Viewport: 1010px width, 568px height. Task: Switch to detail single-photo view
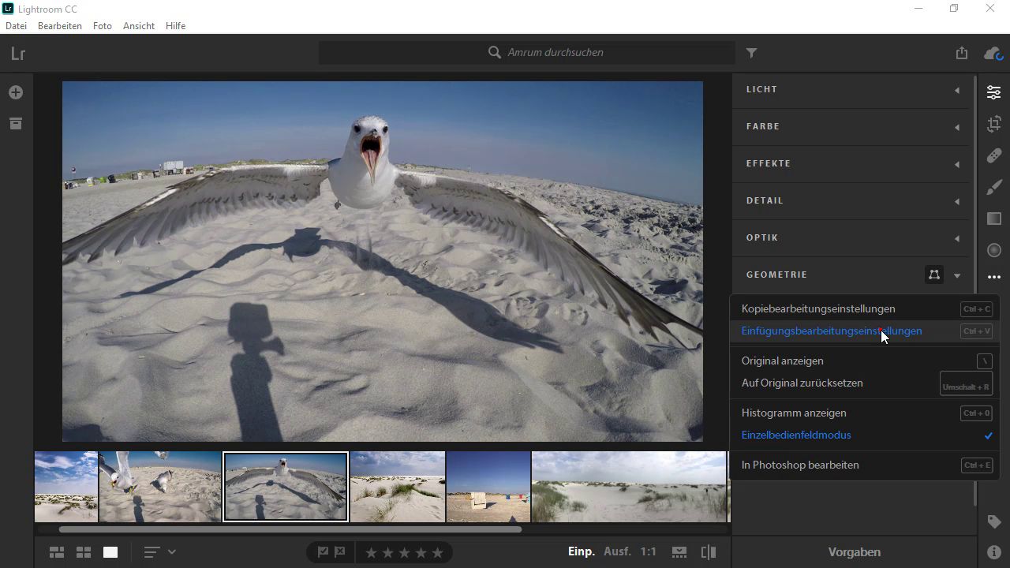[x=110, y=552]
